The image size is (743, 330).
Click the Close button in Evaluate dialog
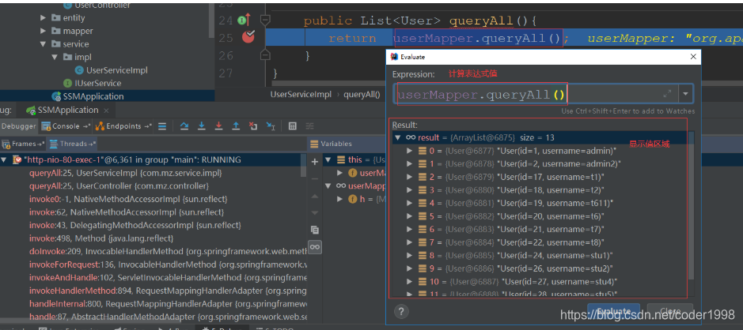click(x=670, y=312)
